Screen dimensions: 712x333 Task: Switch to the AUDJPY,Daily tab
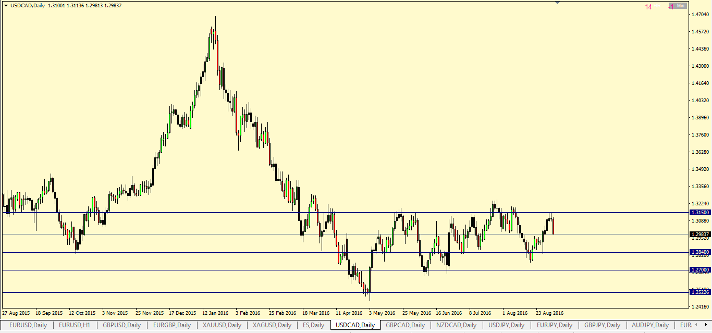(x=650, y=325)
